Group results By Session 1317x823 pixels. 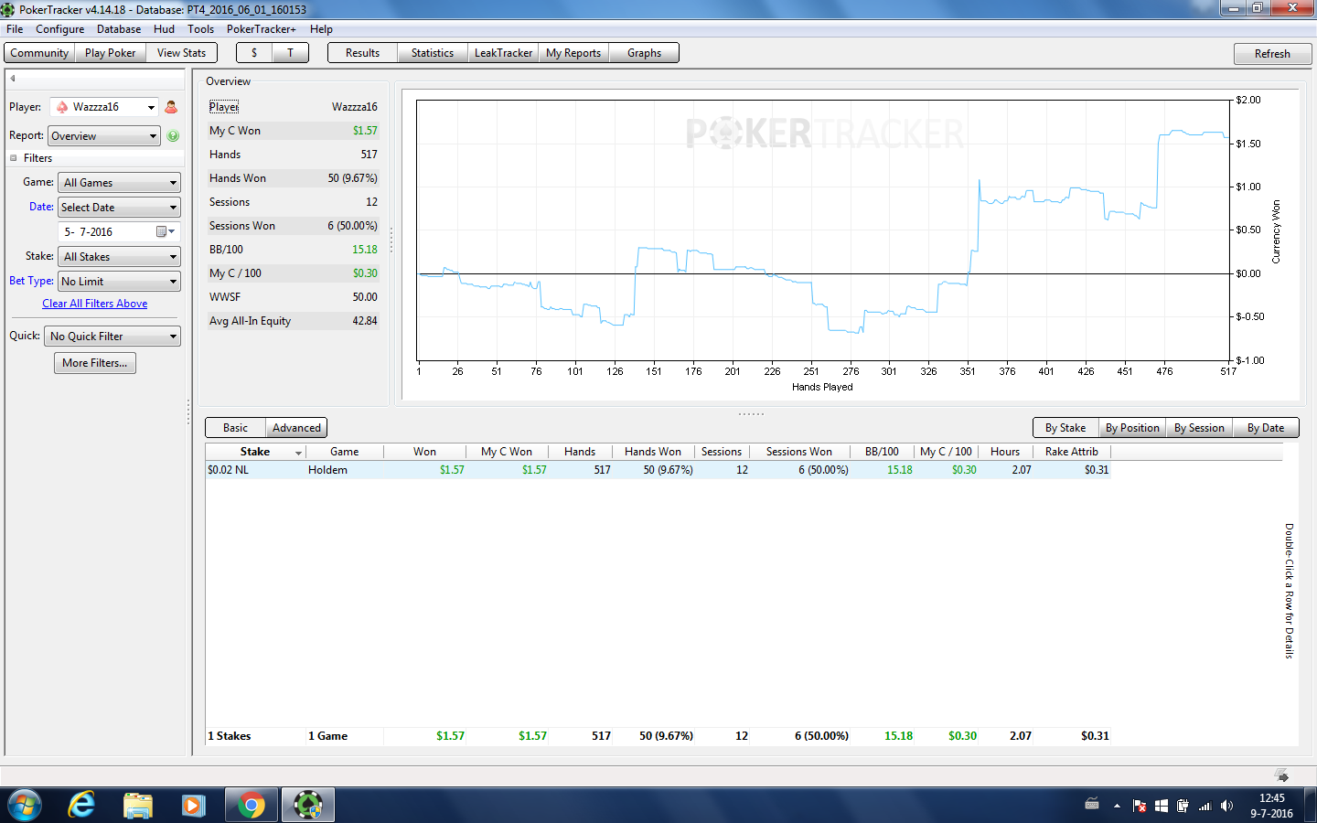[x=1199, y=428]
